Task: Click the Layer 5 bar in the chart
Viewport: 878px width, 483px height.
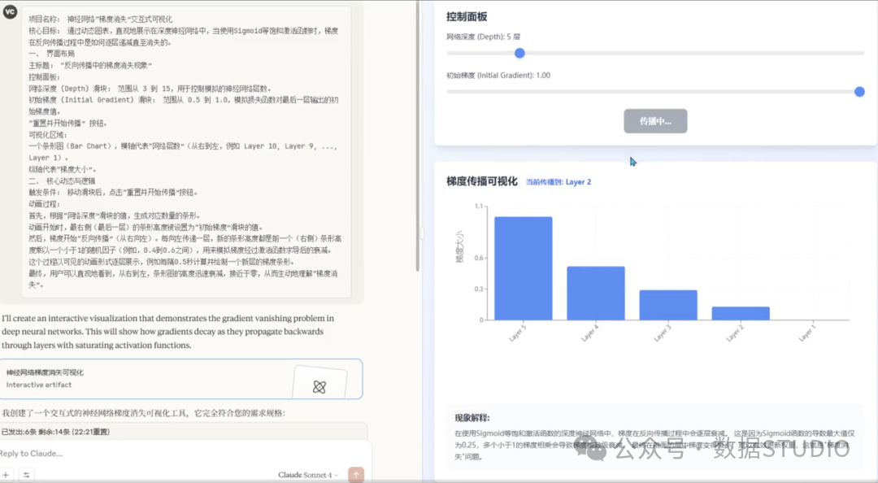Action: pyautogui.click(x=523, y=268)
